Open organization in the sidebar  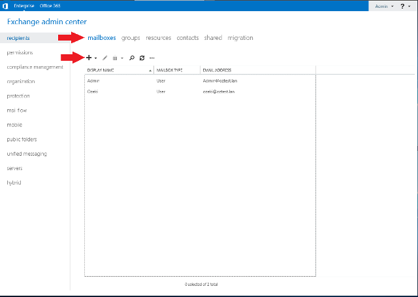(21, 82)
